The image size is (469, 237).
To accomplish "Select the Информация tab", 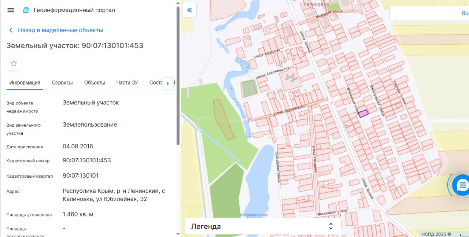I will (x=25, y=82).
